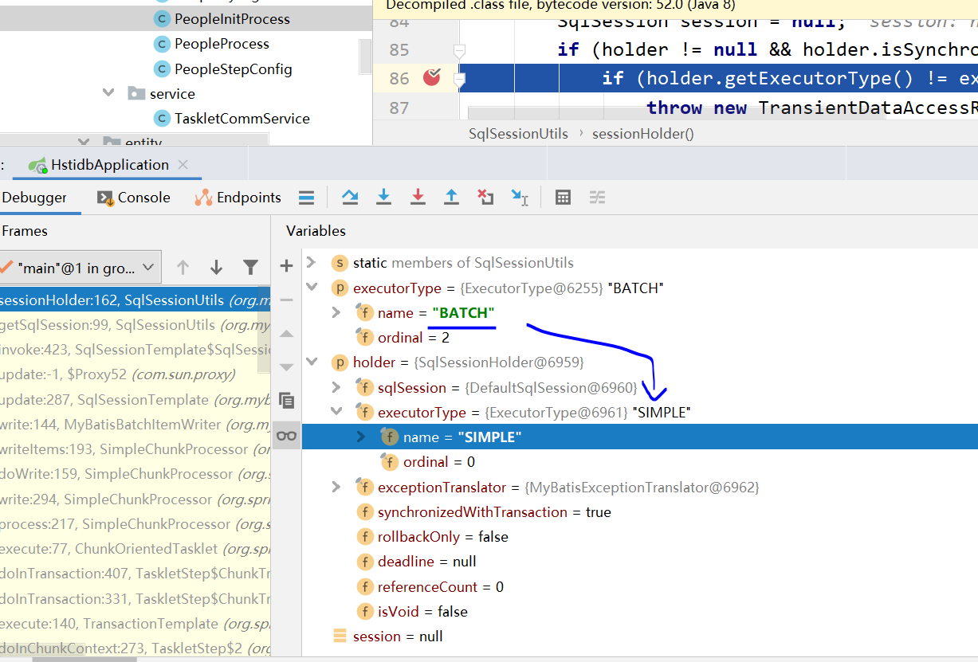Image resolution: width=978 pixels, height=662 pixels.
Task: Select rollbackOnly = false row
Action: point(640,537)
